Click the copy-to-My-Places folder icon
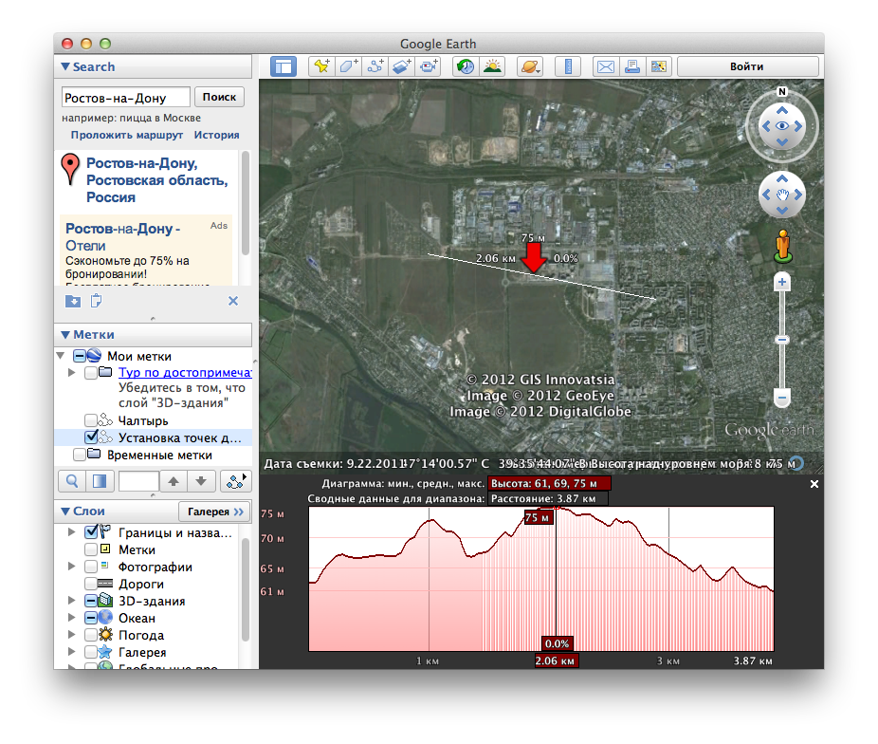 [x=73, y=302]
